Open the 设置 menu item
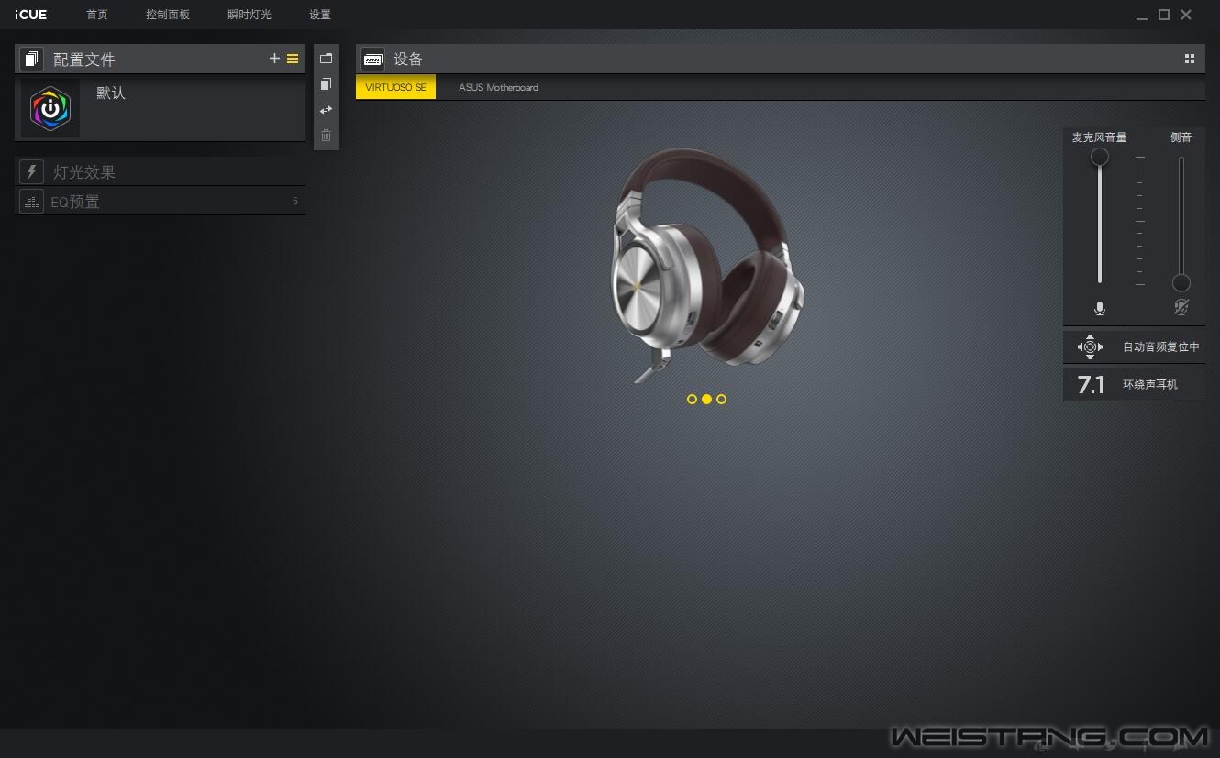The width and height of the screenshot is (1220, 758). coord(320,15)
